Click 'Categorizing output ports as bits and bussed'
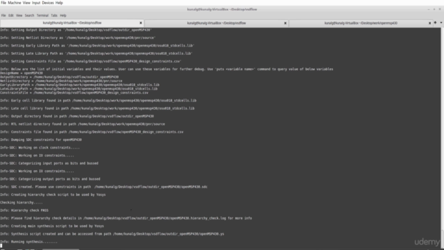Image resolution: width=444 pixels, height=250 pixels. (50, 179)
